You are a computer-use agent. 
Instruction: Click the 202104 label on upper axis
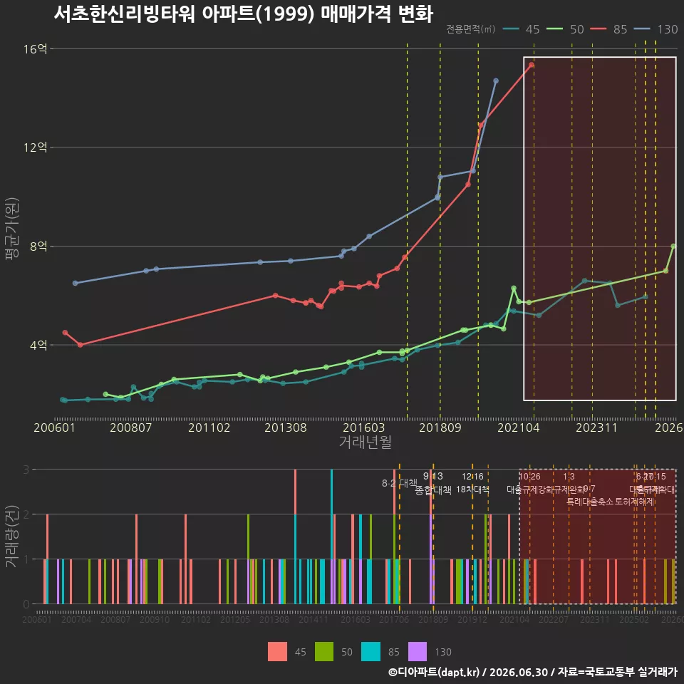pyautogui.click(x=518, y=427)
